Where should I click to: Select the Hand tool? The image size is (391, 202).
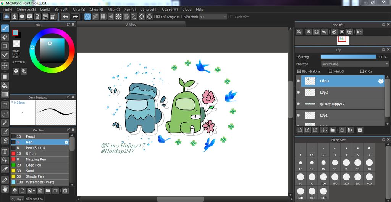[5, 189]
